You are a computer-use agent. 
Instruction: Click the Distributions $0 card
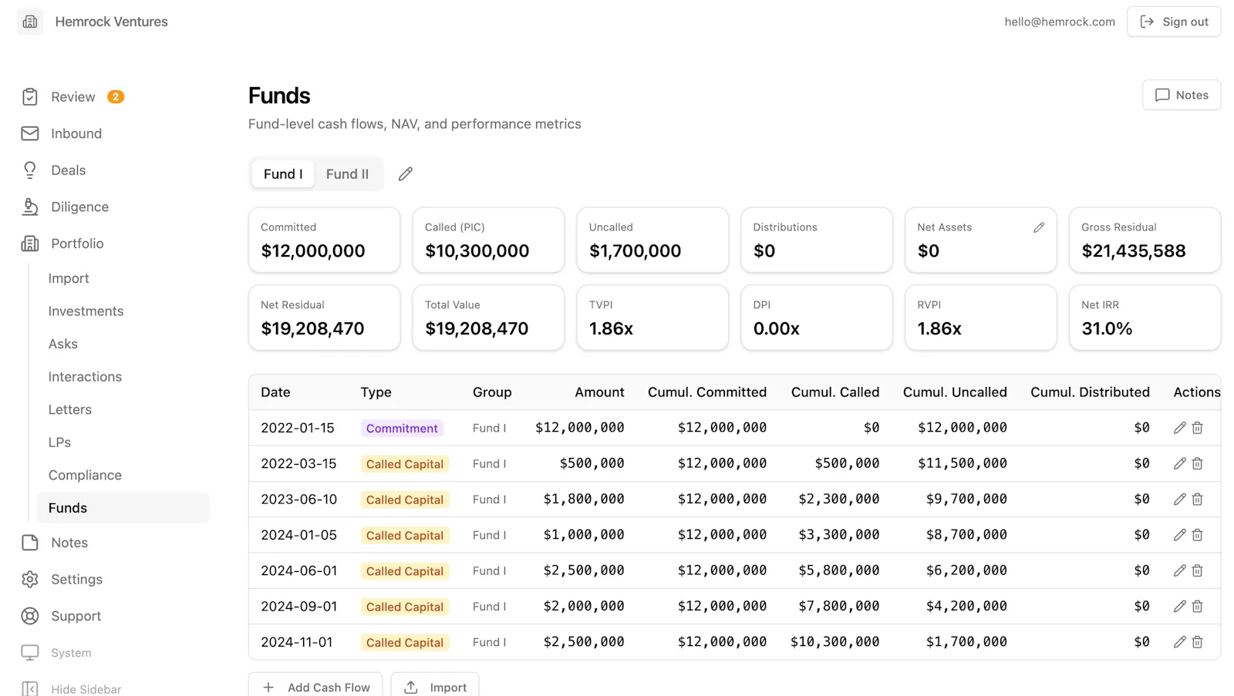817,240
